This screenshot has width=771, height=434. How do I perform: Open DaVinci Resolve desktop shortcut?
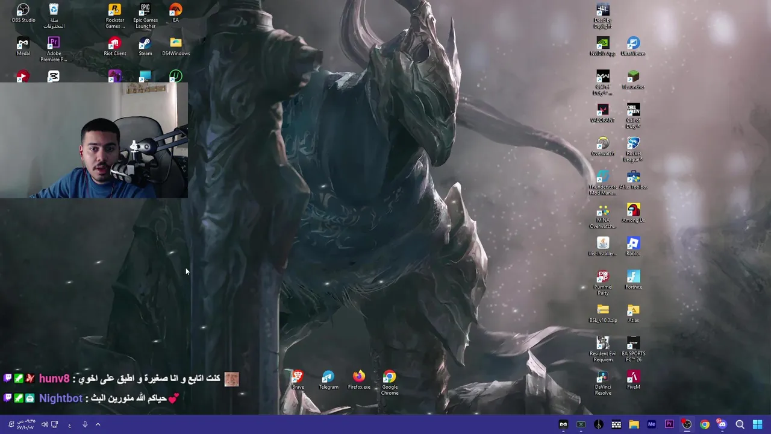tap(602, 383)
